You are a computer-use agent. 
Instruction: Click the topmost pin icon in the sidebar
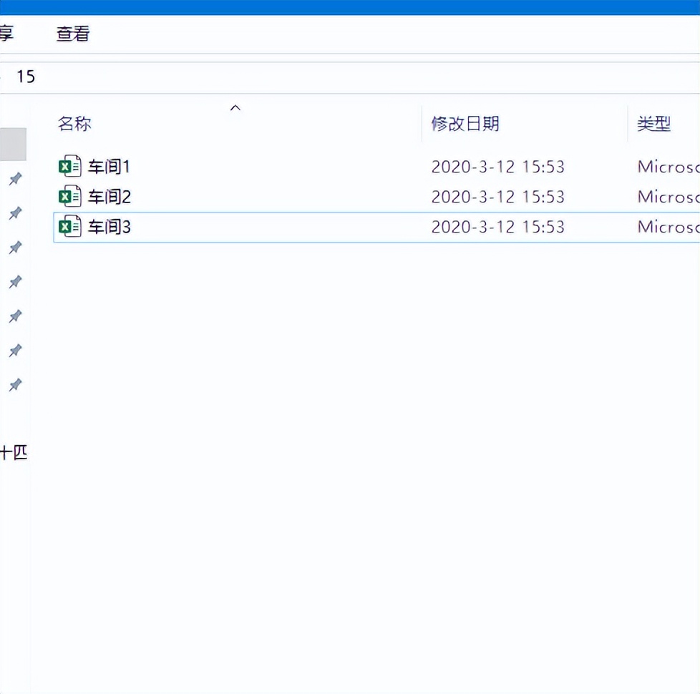click(x=15, y=179)
